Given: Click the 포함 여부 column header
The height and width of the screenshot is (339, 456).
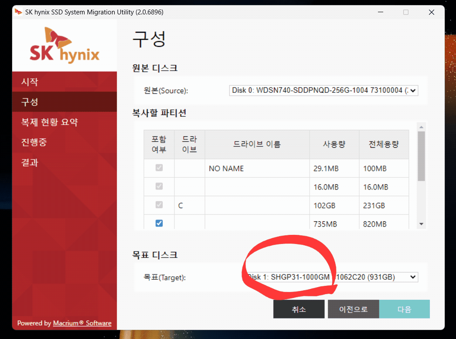Looking at the screenshot, I should coord(159,144).
